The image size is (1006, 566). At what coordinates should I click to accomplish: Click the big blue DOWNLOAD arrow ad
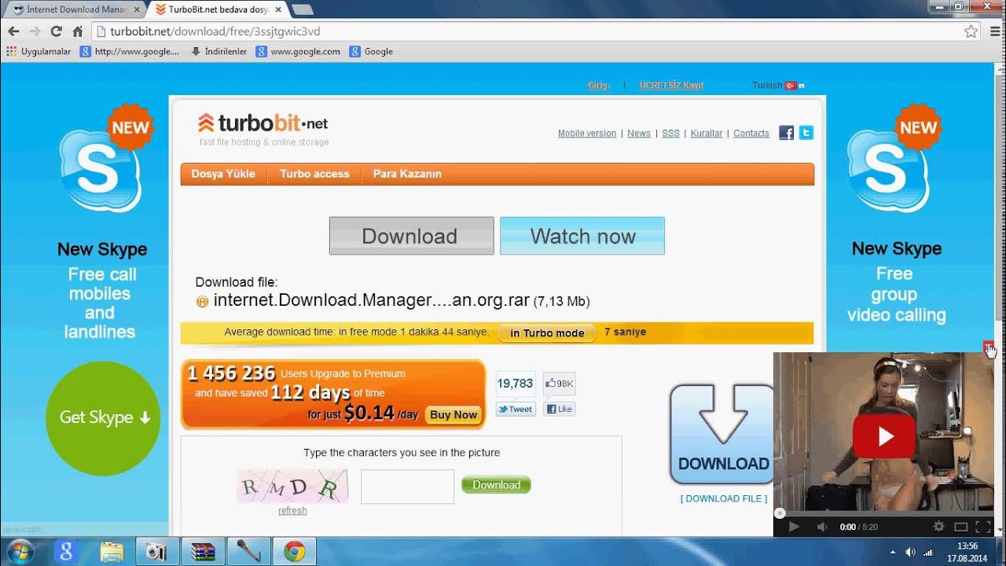pos(721,434)
